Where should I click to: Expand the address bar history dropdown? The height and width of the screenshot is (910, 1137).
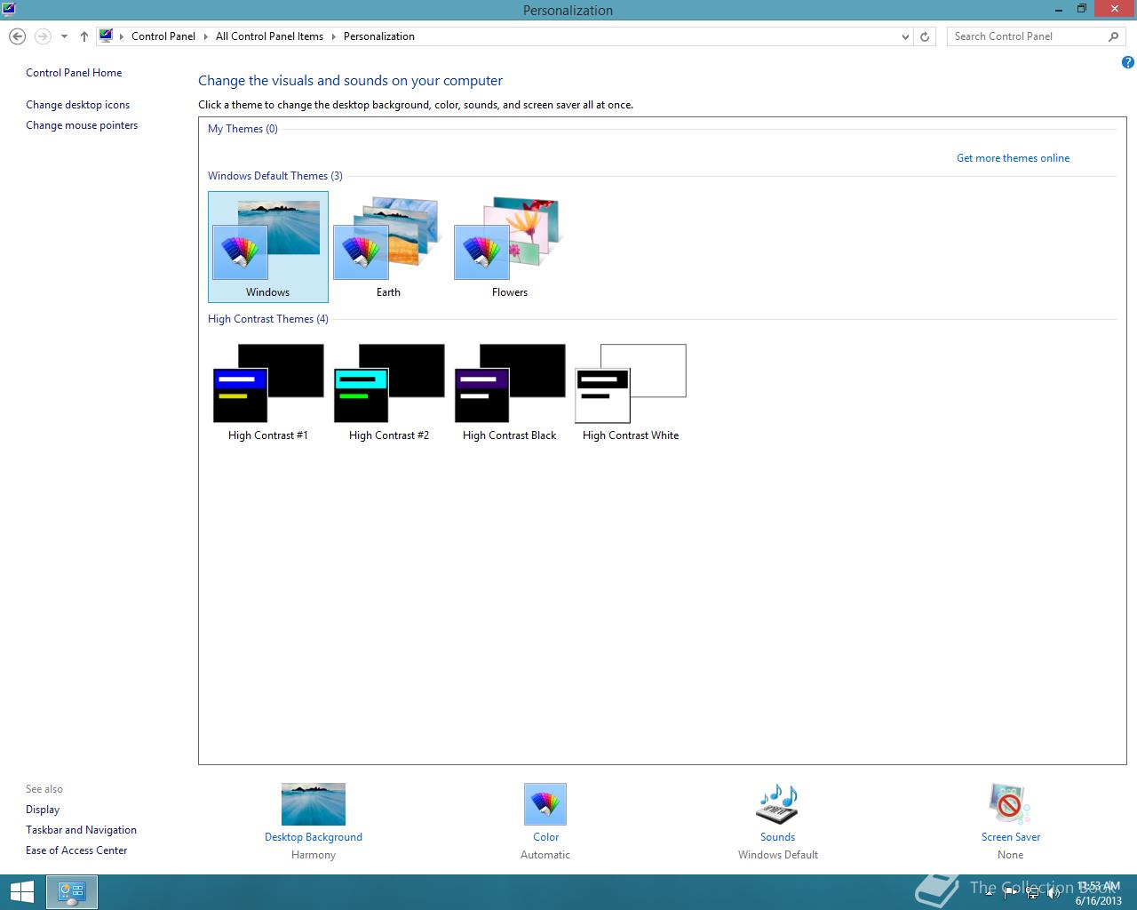point(905,36)
